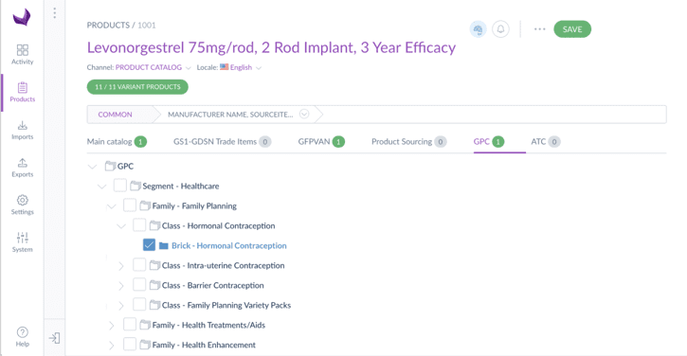Click the PRODUCTS breadcrumb link
The height and width of the screenshot is (356, 687).
(x=108, y=26)
